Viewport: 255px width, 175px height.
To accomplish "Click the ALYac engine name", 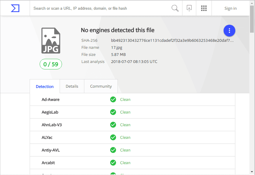I will [x=47, y=137].
